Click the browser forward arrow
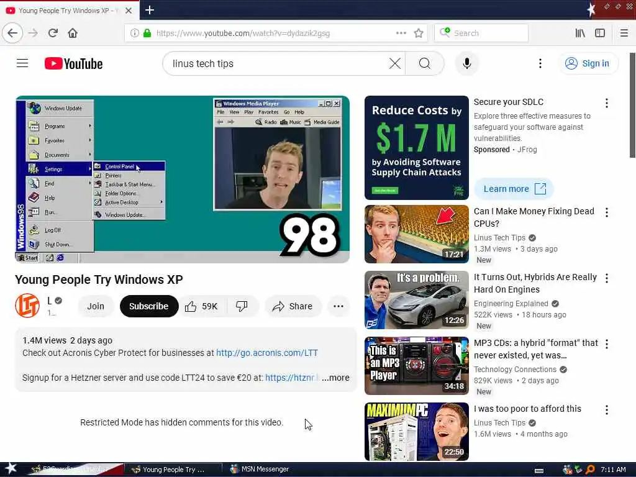This screenshot has width=636, height=477. pyautogui.click(x=34, y=33)
